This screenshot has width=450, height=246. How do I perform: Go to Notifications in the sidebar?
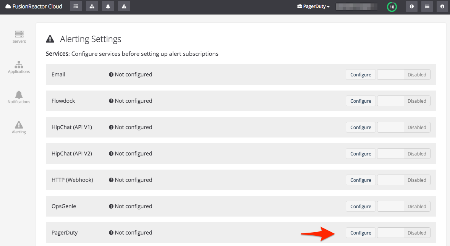pos(19,97)
